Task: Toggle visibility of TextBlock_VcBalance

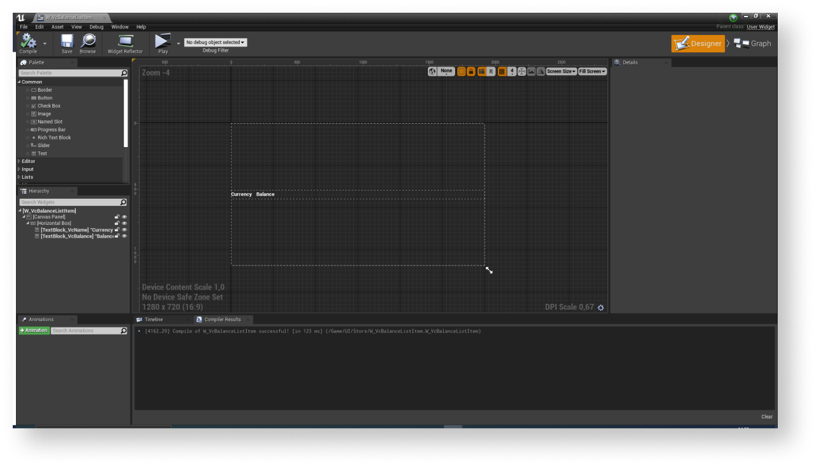Action: [124, 236]
